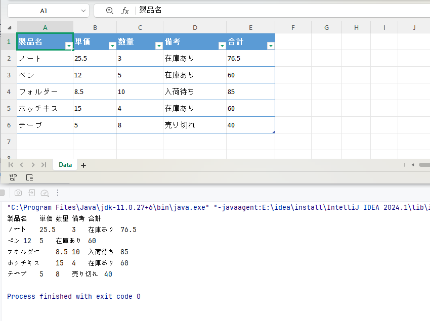Take a thread dump camera icon in console
430x321 pixels.
point(18,193)
